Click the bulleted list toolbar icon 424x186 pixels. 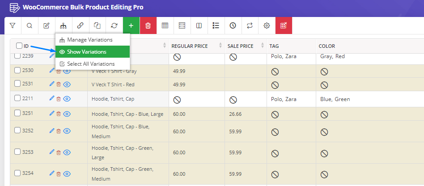216,25
